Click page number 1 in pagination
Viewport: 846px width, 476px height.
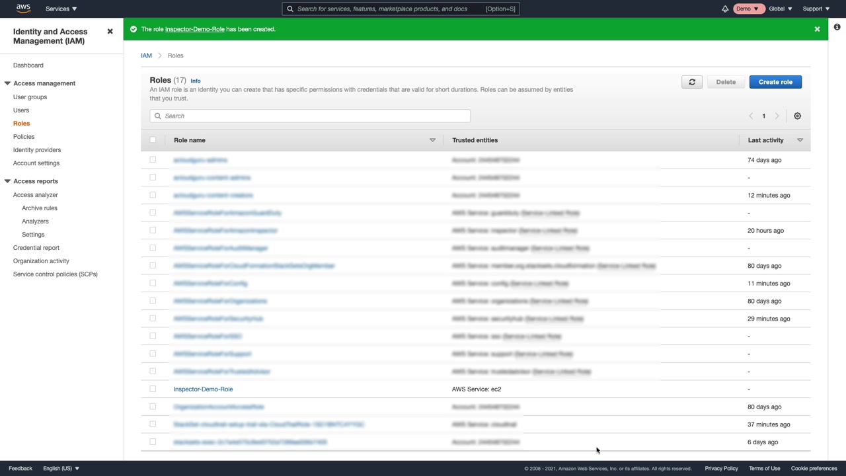coord(763,116)
